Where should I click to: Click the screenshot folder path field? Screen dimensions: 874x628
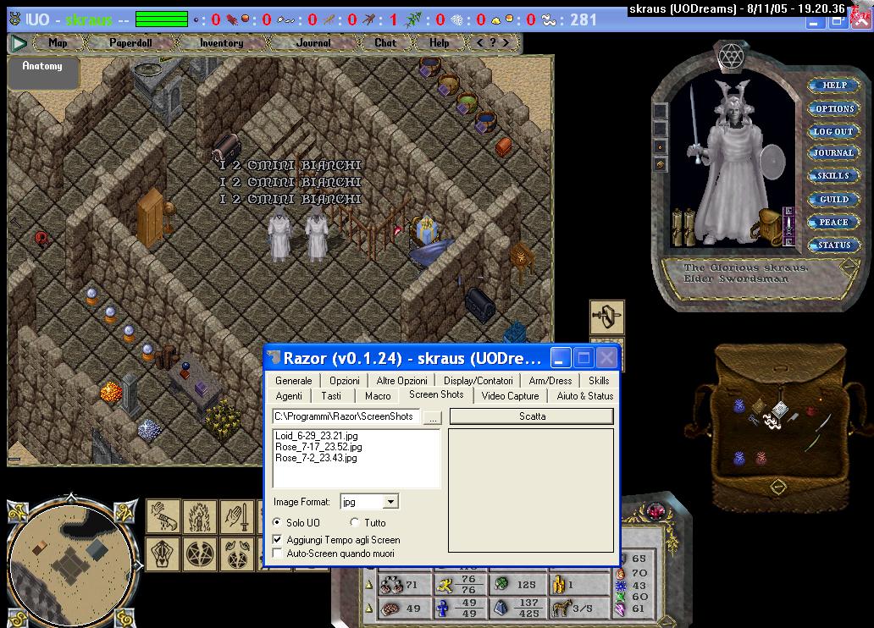346,416
